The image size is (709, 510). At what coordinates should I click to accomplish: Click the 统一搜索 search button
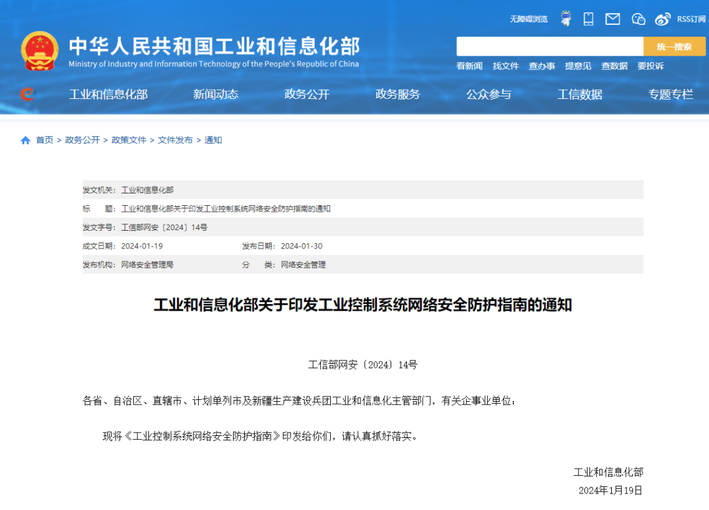tap(674, 47)
